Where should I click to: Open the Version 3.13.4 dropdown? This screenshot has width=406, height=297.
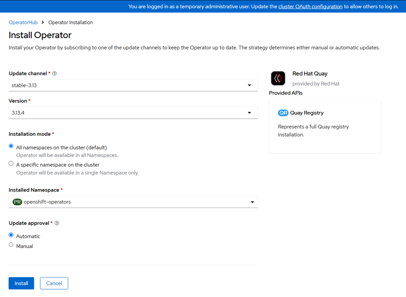click(x=133, y=113)
